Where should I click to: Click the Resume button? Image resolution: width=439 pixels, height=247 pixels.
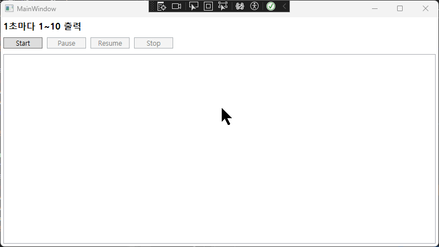110,43
